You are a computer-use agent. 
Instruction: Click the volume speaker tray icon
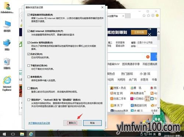click(150, 134)
